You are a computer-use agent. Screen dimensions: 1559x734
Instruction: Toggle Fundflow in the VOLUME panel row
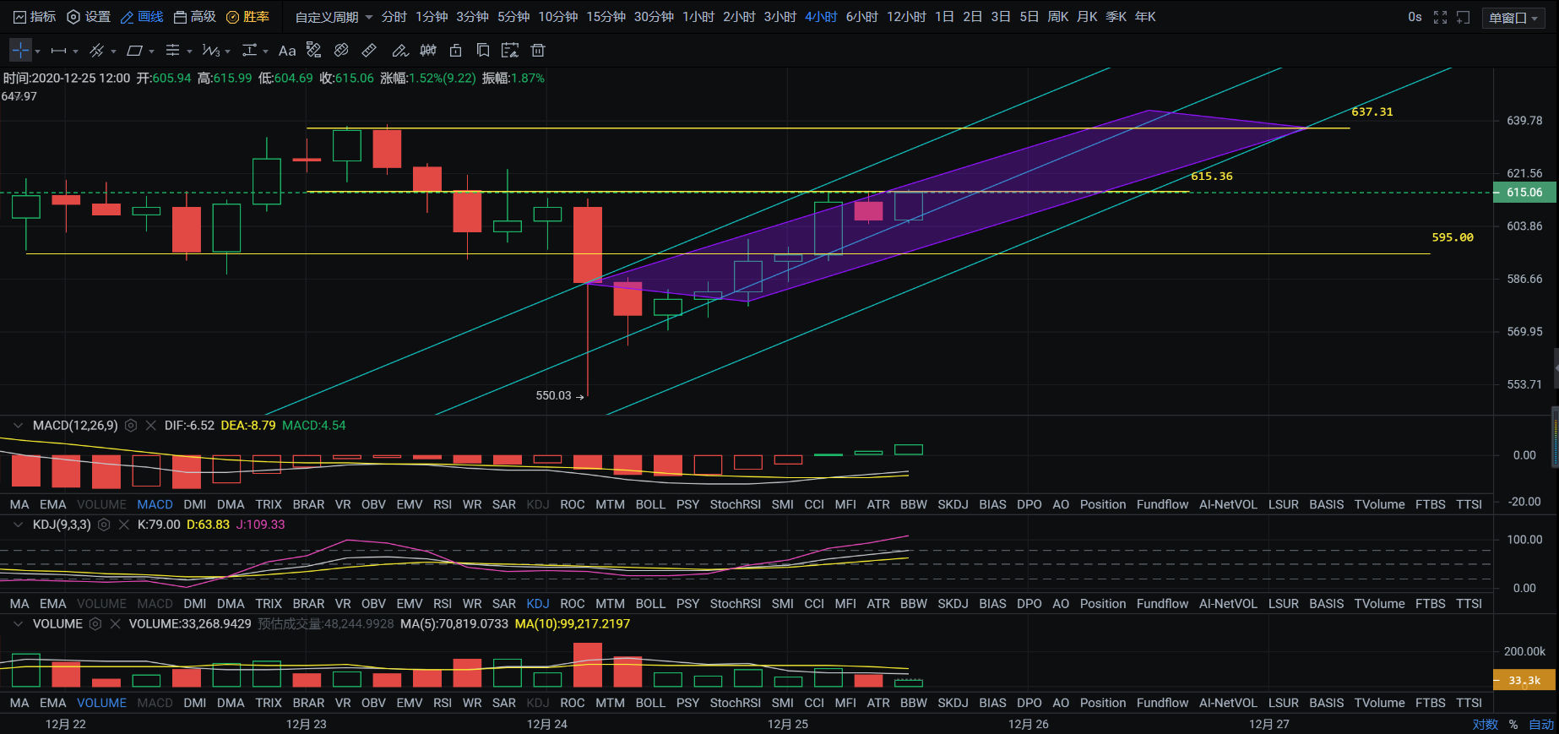coord(1162,703)
